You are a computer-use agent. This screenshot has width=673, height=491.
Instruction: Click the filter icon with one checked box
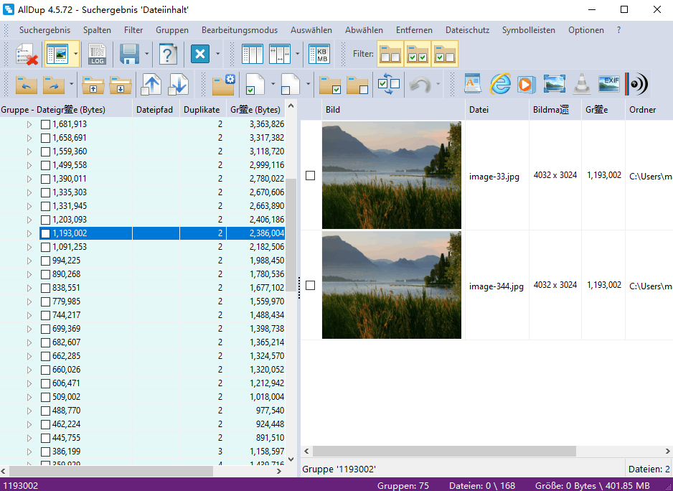click(x=445, y=54)
